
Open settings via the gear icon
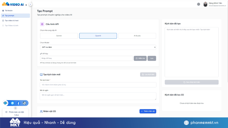[199, 4]
